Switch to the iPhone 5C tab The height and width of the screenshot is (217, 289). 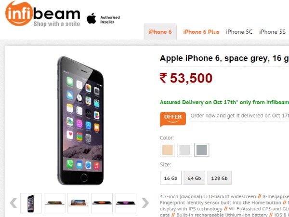pos(239,32)
